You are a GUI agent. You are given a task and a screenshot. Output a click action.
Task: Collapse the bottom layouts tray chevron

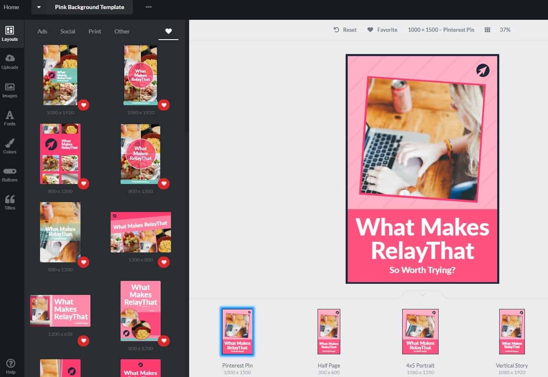coord(422,295)
